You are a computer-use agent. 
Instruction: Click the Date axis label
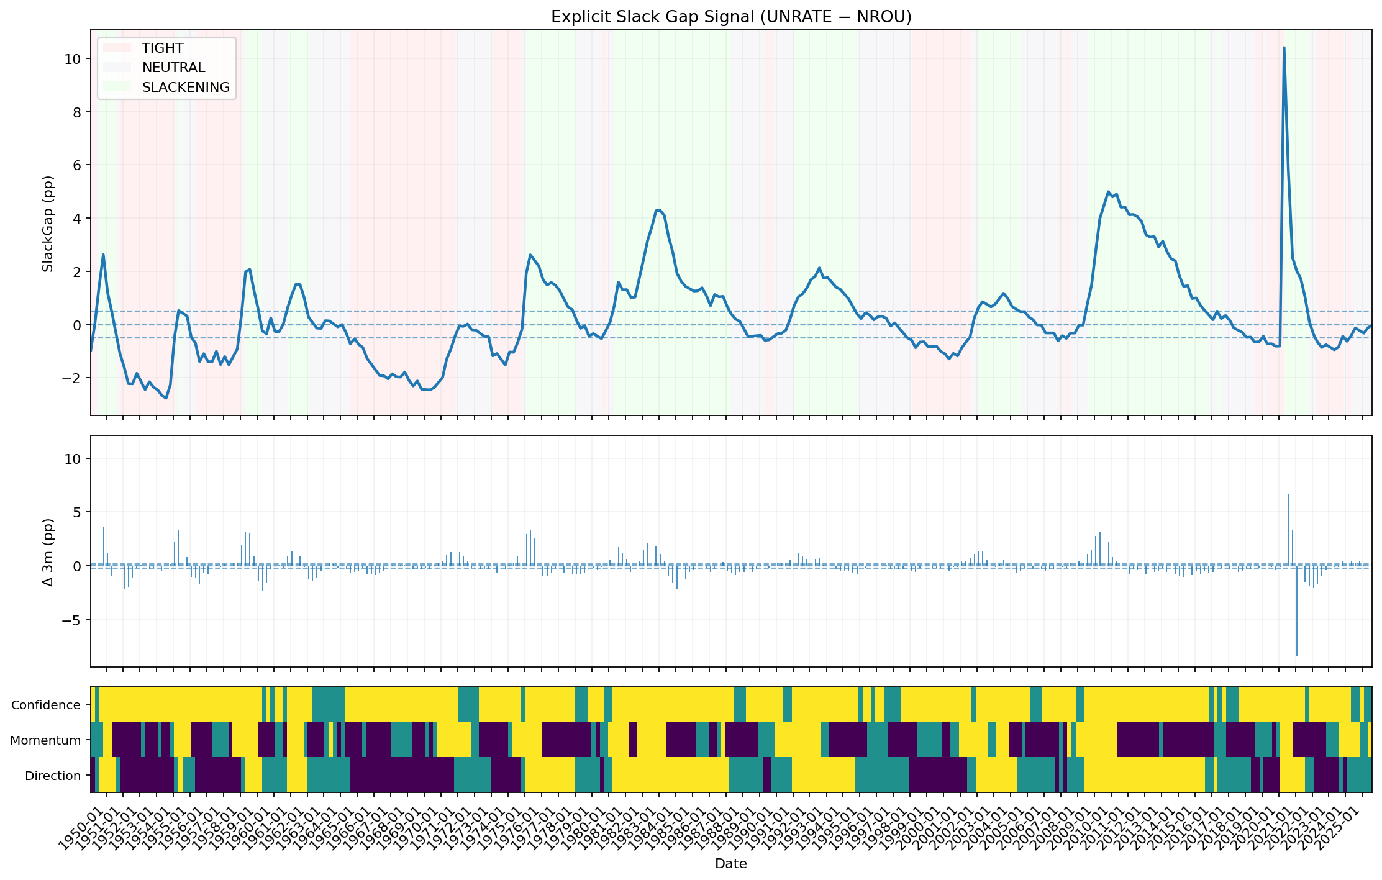click(731, 863)
